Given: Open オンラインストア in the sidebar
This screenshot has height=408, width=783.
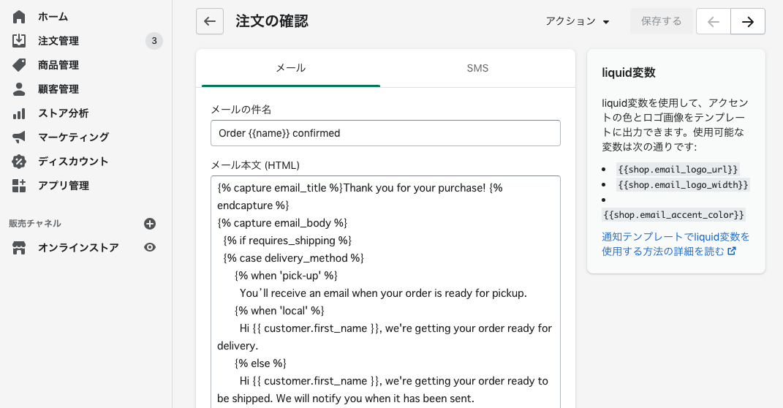Looking at the screenshot, I should [78, 248].
